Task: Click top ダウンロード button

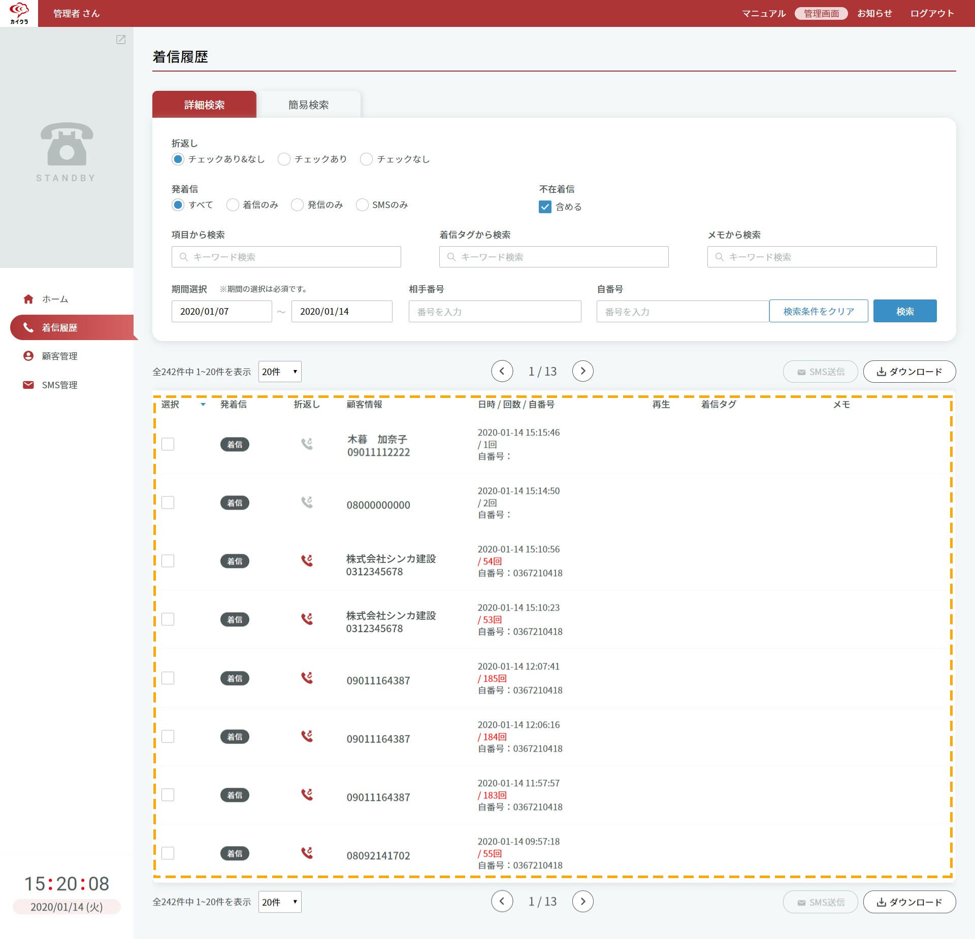Action: [x=909, y=372]
